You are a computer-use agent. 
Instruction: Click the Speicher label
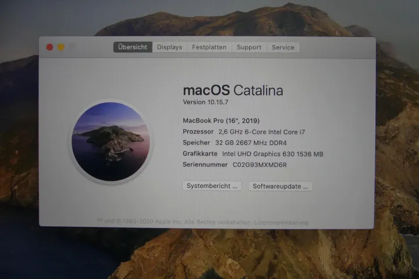click(x=197, y=143)
